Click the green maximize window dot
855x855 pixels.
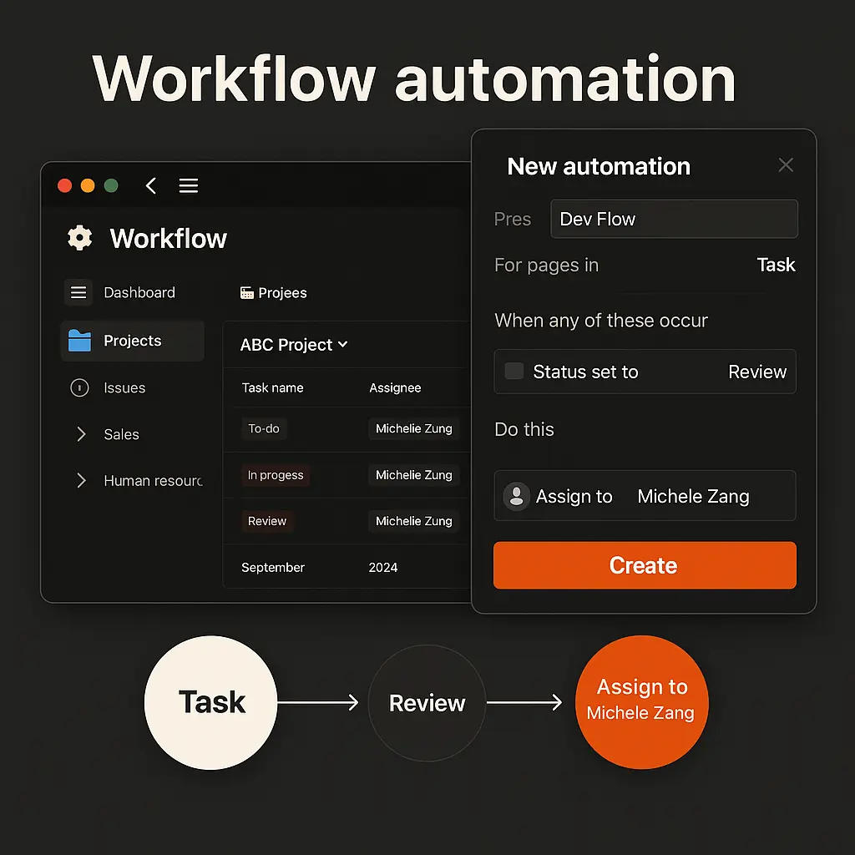[111, 185]
